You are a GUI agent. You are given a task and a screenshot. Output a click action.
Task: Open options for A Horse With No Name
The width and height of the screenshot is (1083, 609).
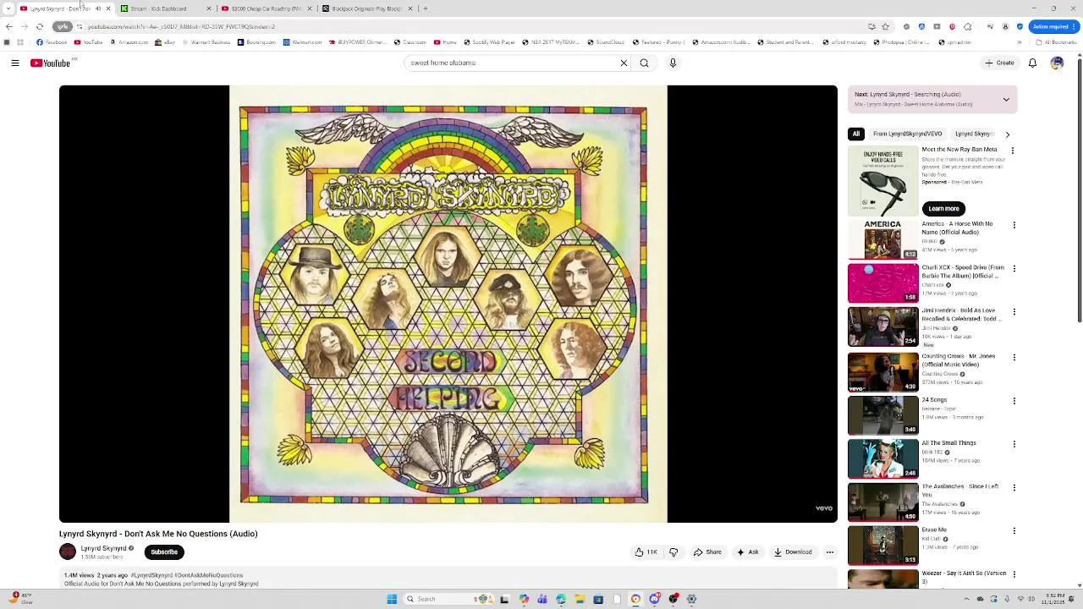pyautogui.click(x=1014, y=225)
